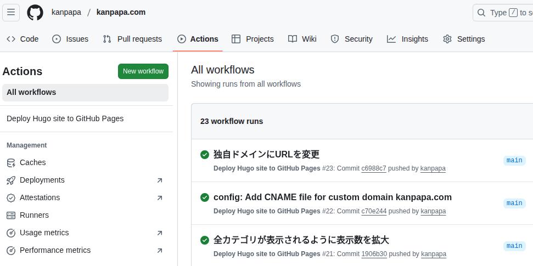This screenshot has width=533, height=266.
Task: Open the Insights tab
Action: [407, 39]
